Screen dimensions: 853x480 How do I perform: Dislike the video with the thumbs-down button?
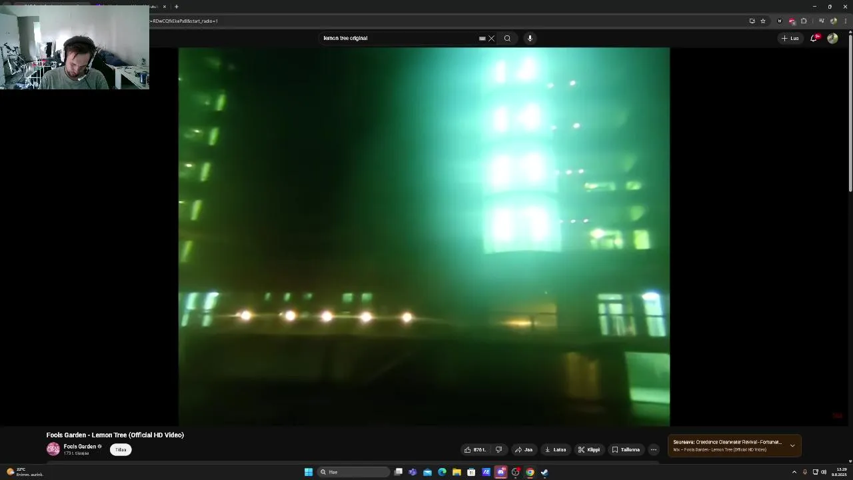(x=498, y=450)
